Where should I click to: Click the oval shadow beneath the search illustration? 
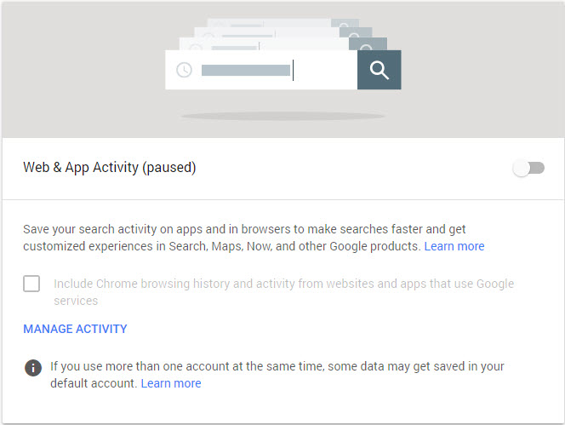coord(282,116)
